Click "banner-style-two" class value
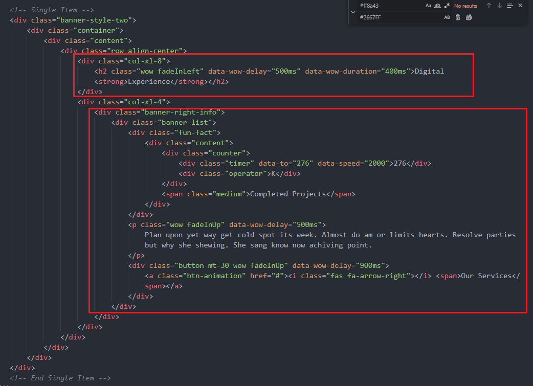 tap(94, 20)
